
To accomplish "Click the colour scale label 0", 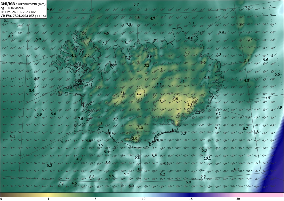I will point(1,199).
